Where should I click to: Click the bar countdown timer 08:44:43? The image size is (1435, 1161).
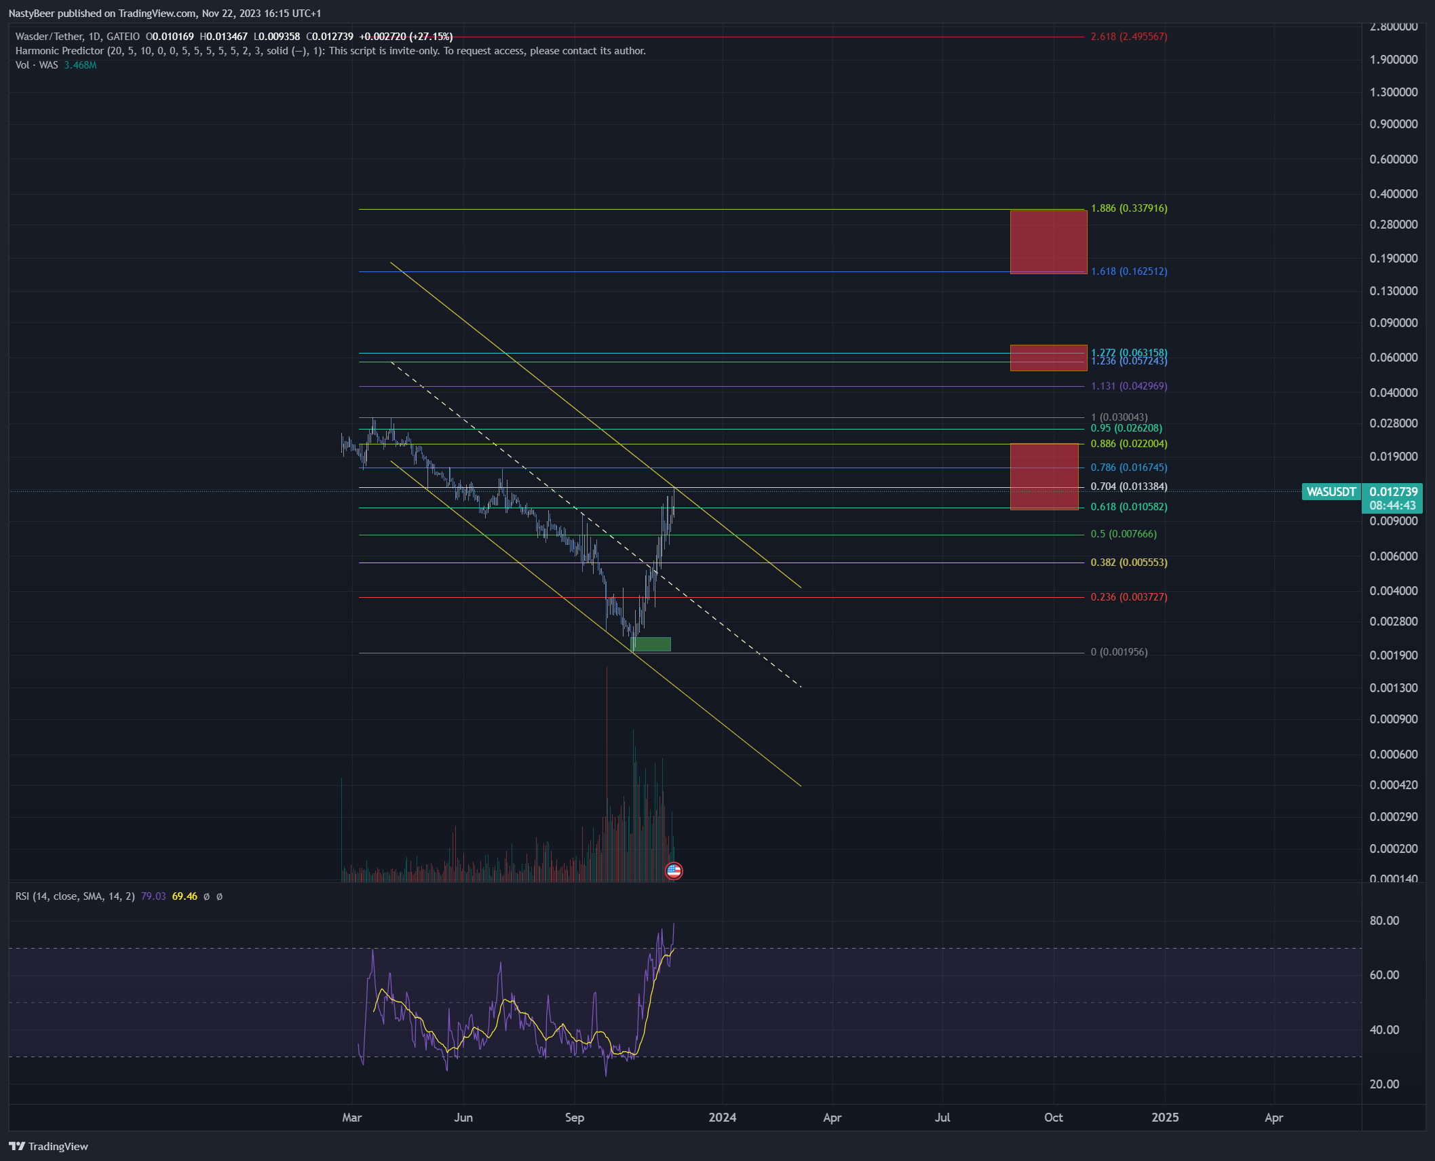(1393, 506)
